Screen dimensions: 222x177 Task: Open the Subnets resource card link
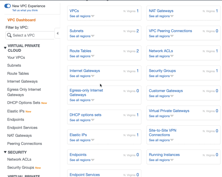pos(76,31)
